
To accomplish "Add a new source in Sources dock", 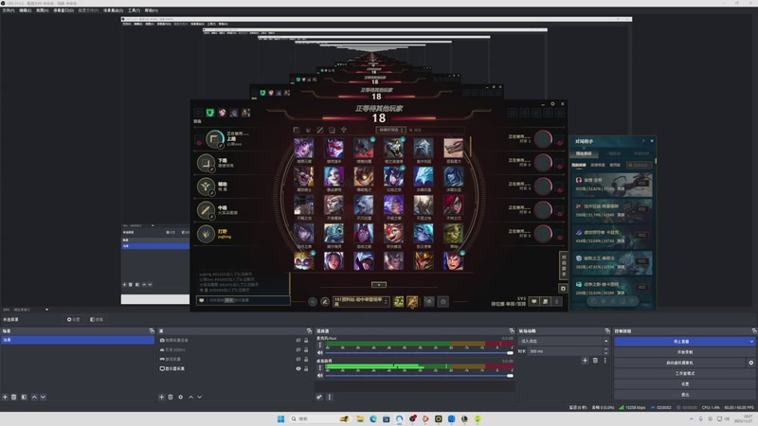I will pos(161,397).
